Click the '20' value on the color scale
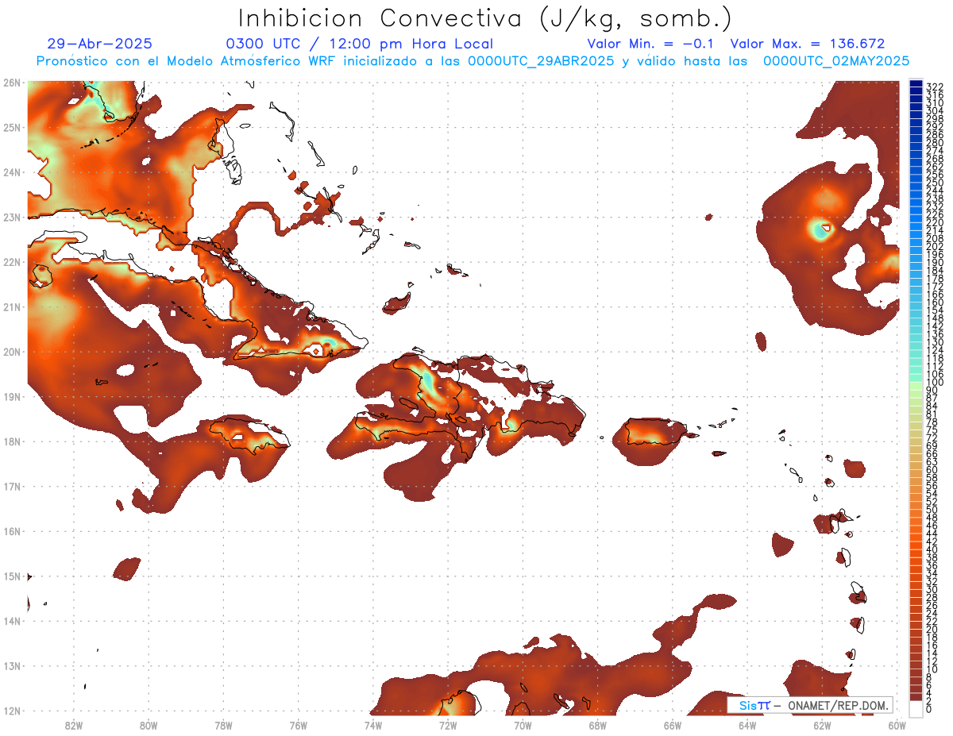The height and width of the screenshot is (736, 953). point(932,629)
